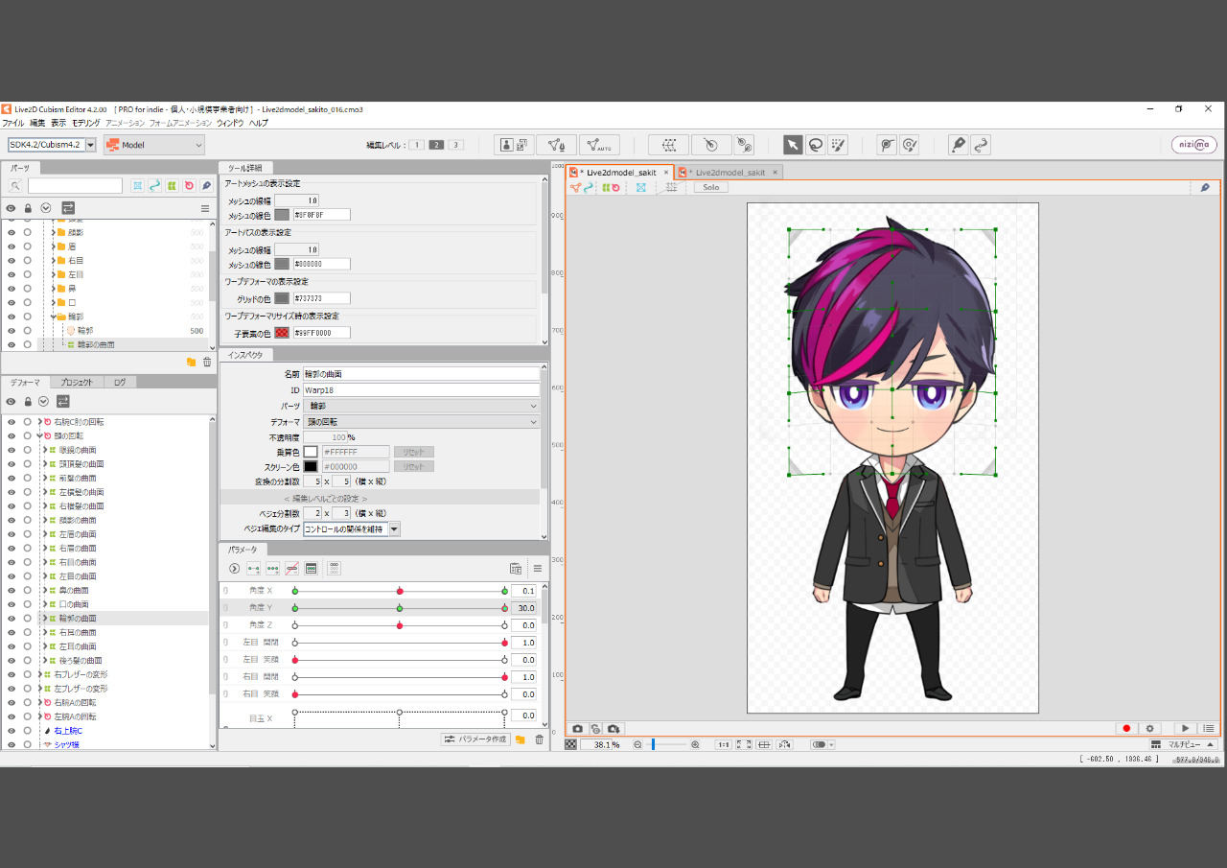
Task: Toggle the Solo button in canvas toolbar
Action: [x=710, y=187]
